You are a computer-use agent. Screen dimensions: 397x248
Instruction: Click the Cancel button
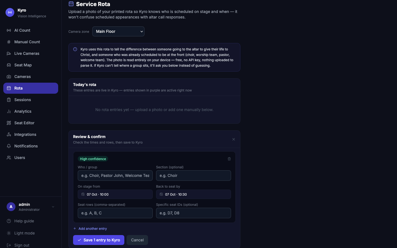click(x=137, y=240)
